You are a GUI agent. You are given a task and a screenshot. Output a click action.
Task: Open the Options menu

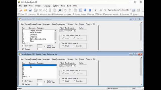pyautogui.click(x=56, y=6)
